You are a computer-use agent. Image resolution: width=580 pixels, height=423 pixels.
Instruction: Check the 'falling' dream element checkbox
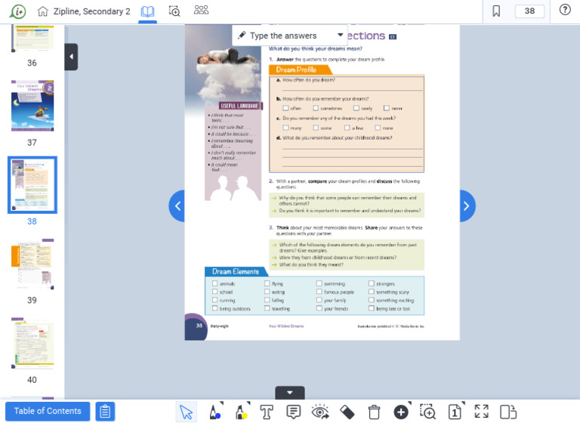pos(267,300)
